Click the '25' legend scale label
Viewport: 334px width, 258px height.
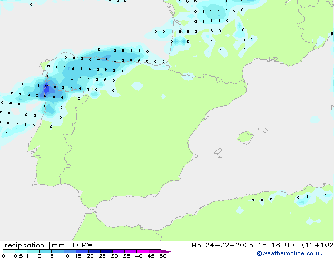tap(102, 256)
